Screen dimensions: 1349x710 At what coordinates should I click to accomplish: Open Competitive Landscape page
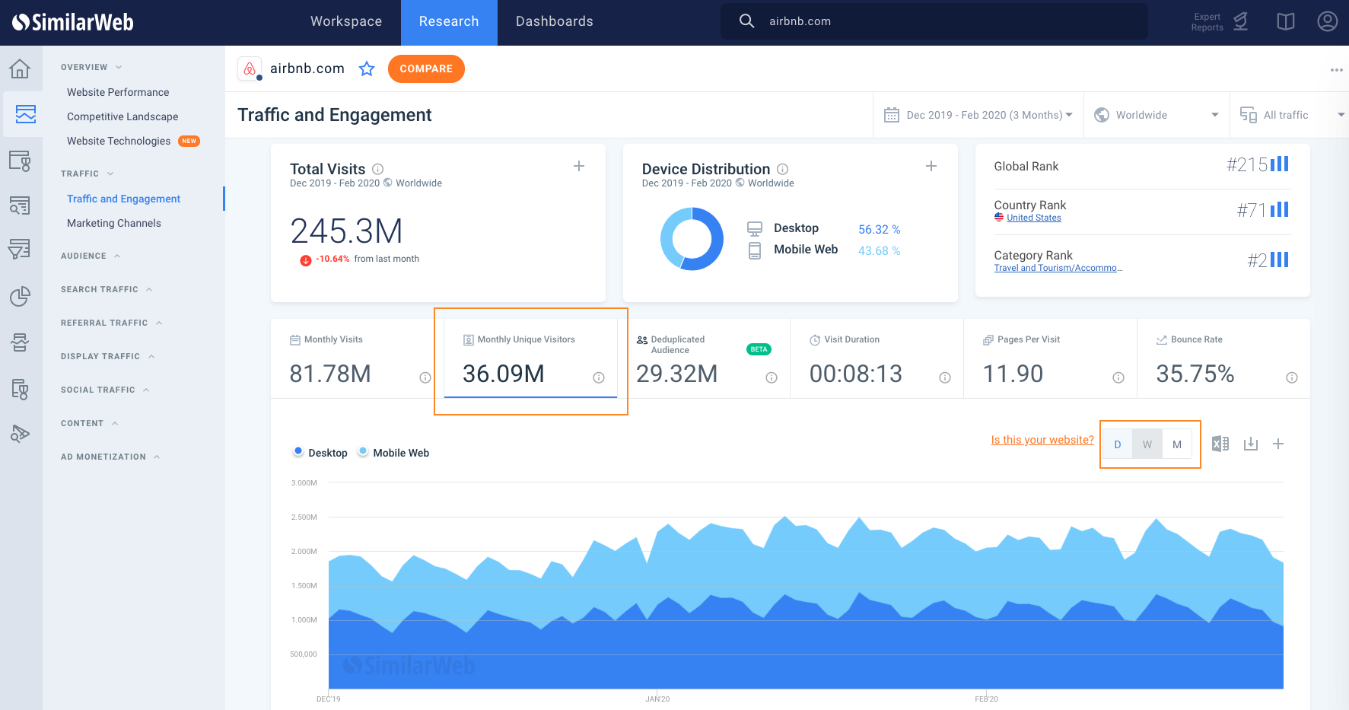tap(122, 116)
